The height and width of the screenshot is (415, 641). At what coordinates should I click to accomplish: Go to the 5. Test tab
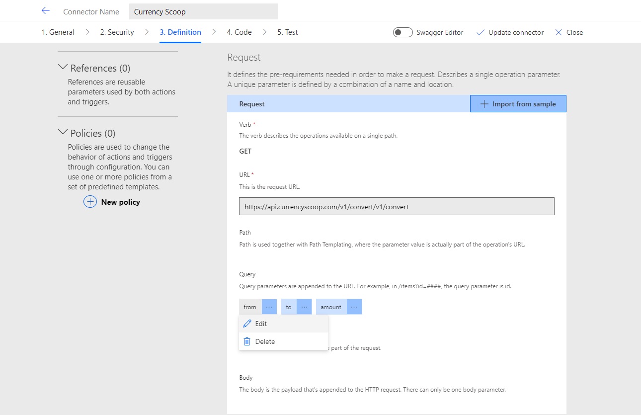pyautogui.click(x=287, y=32)
